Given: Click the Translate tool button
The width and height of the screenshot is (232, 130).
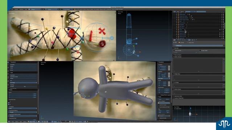Looking at the screenshot, I should pos(23,65).
